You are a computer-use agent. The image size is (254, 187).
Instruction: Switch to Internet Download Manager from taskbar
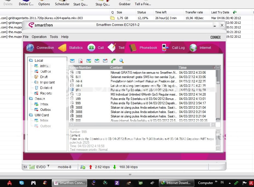pyautogui.click(x=176, y=183)
